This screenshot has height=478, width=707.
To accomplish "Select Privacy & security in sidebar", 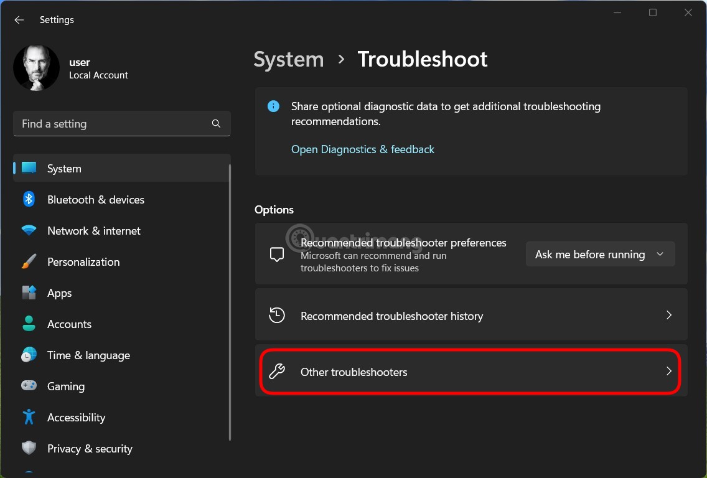I will (x=90, y=448).
